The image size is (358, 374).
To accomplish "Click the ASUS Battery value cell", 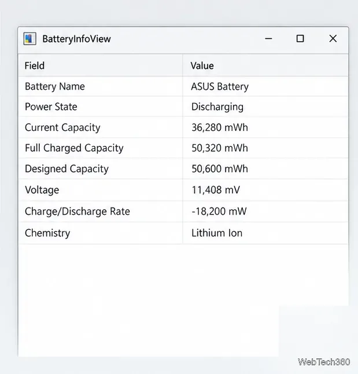I will pyautogui.click(x=265, y=86).
